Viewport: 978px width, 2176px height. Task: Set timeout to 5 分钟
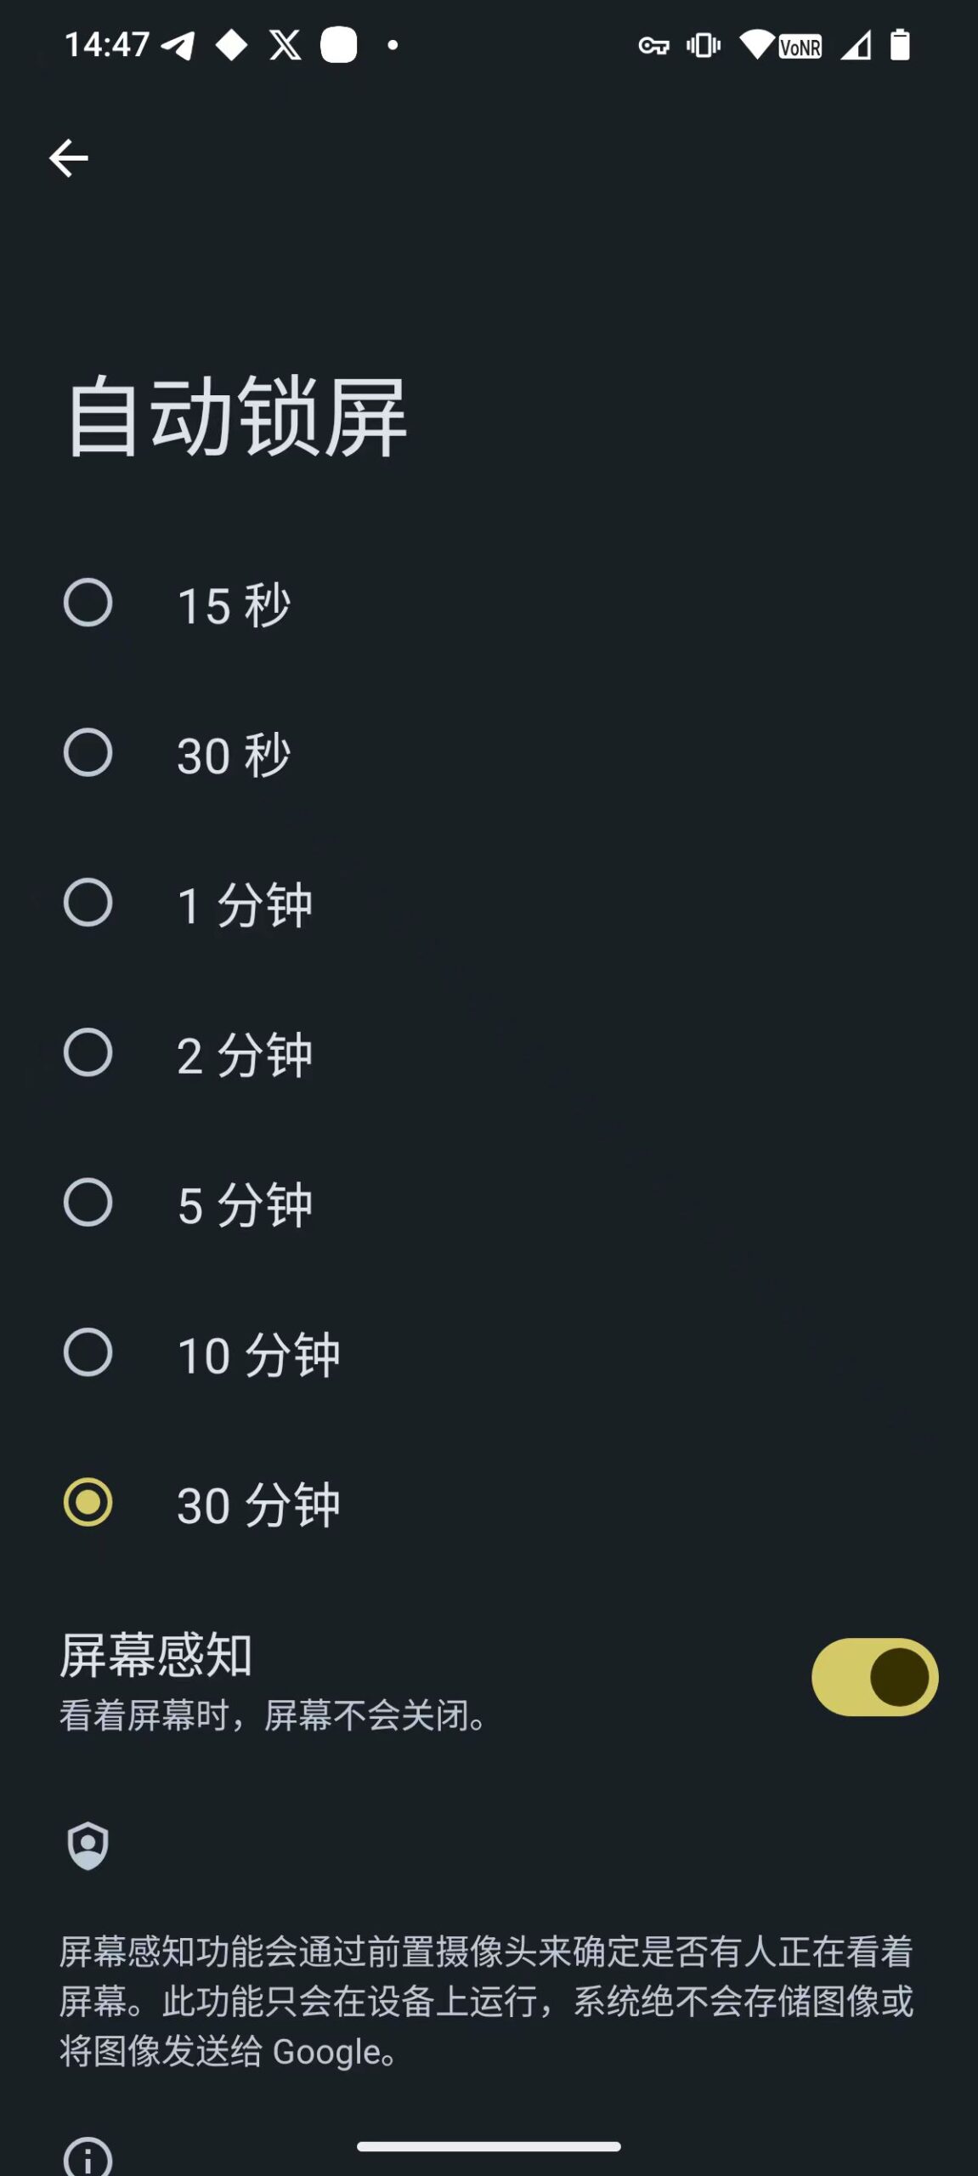pyautogui.click(x=88, y=1203)
